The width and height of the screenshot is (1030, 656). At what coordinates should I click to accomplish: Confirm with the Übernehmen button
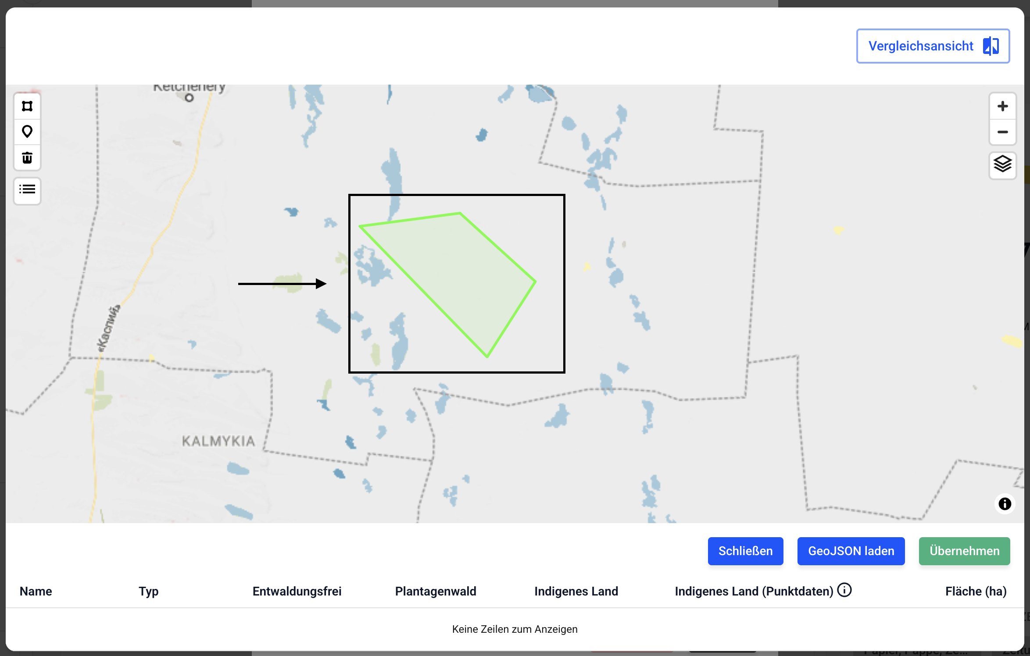pyautogui.click(x=964, y=551)
